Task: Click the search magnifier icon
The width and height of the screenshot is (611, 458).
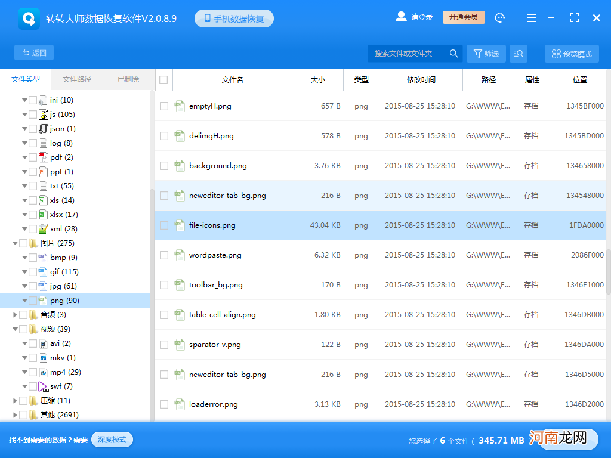Action: 453,53
